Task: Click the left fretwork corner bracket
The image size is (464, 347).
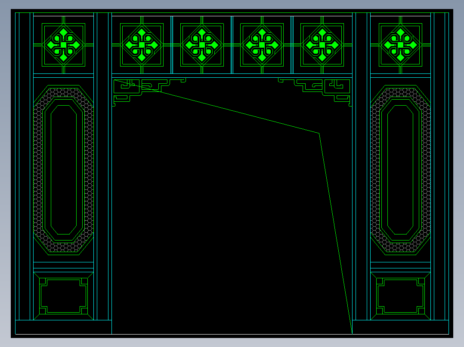Action: click(149, 92)
